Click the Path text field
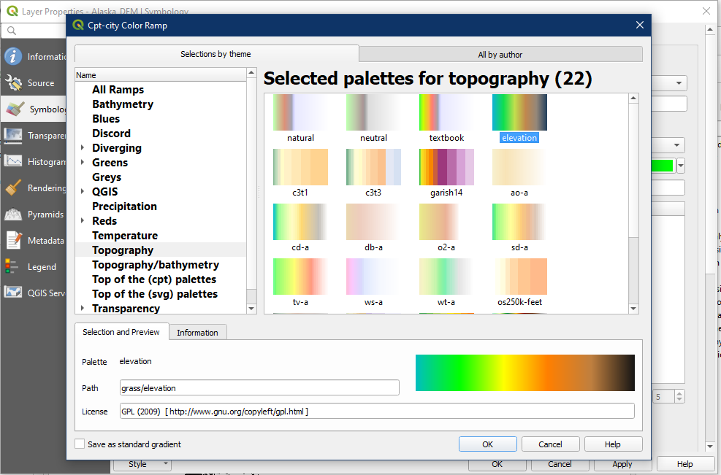This screenshot has width=721, height=475. click(x=259, y=387)
